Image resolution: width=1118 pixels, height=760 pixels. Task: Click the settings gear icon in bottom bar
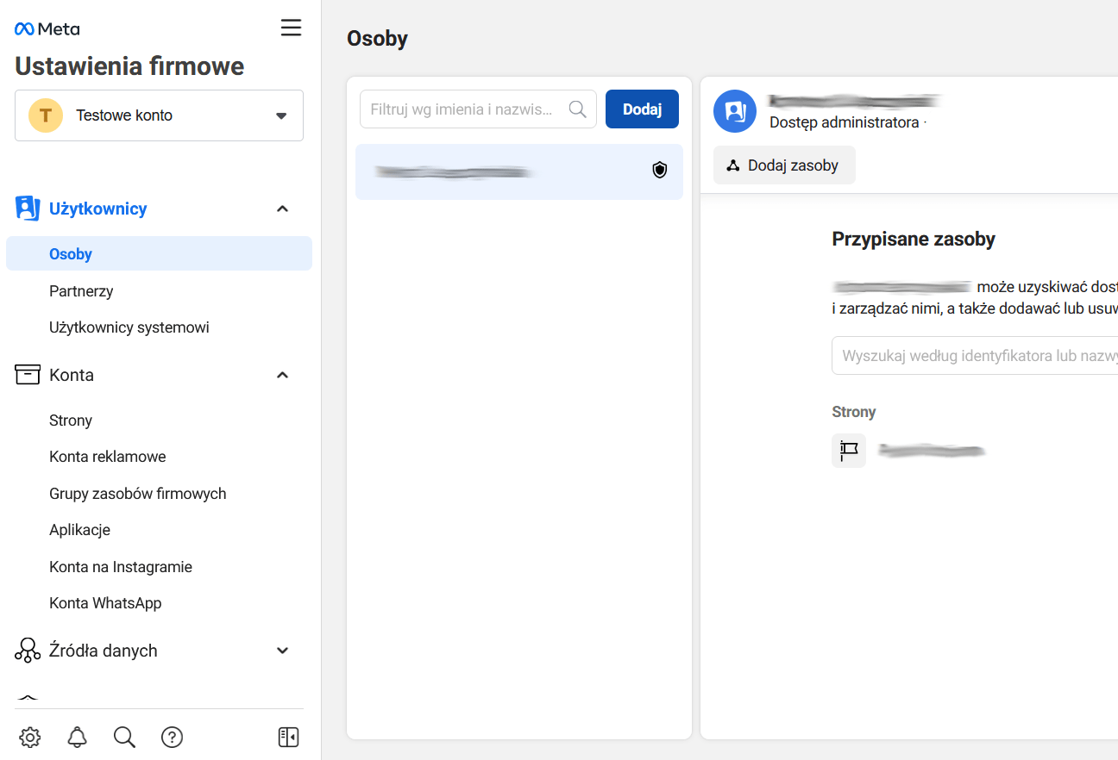coord(30,737)
